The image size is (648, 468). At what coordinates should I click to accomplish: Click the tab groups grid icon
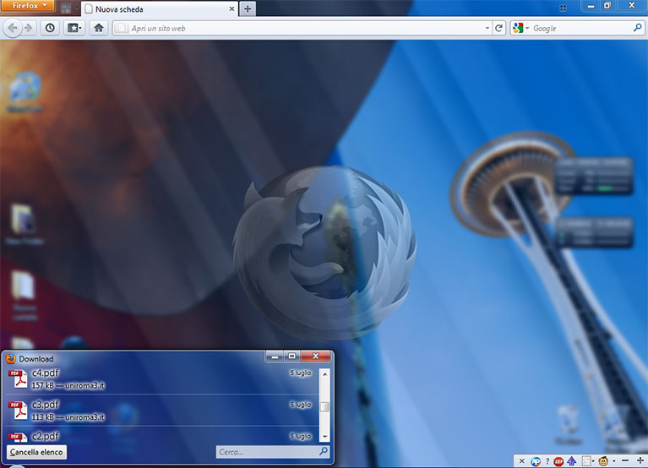[66, 8]
